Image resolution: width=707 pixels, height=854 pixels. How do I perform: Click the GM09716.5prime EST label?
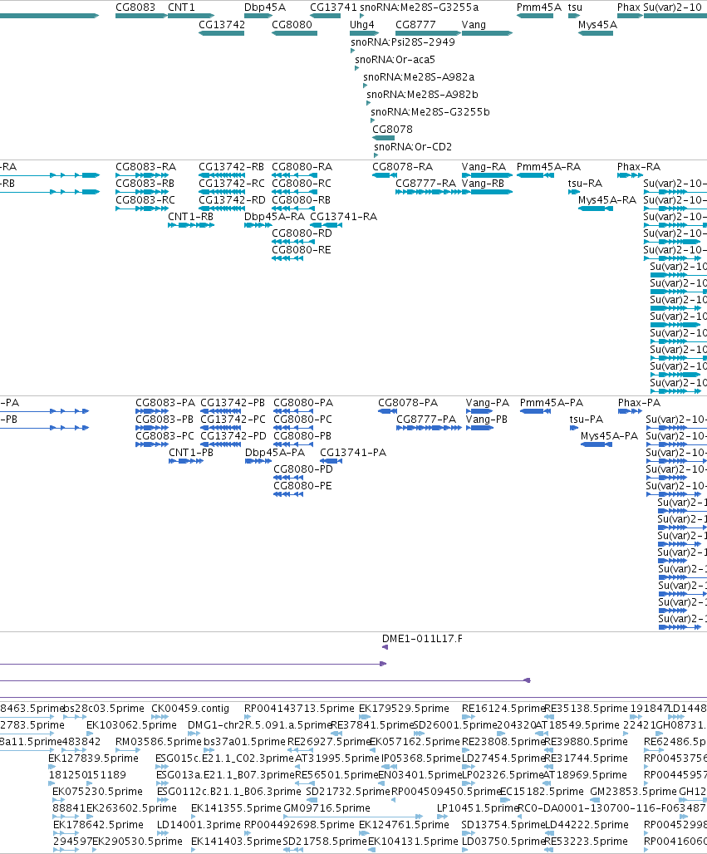coord(326,807)
